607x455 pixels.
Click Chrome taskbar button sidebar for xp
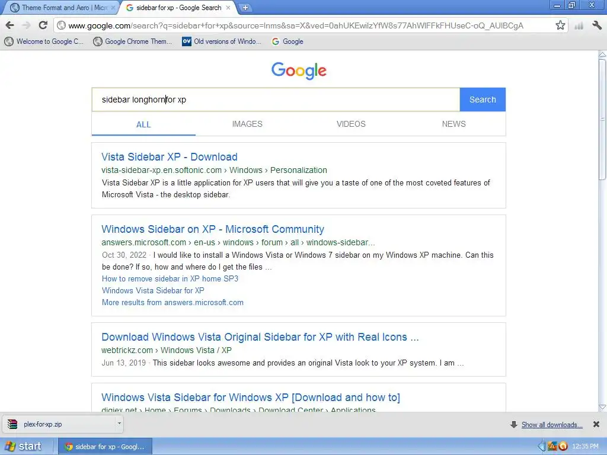(x=106, y=447)
